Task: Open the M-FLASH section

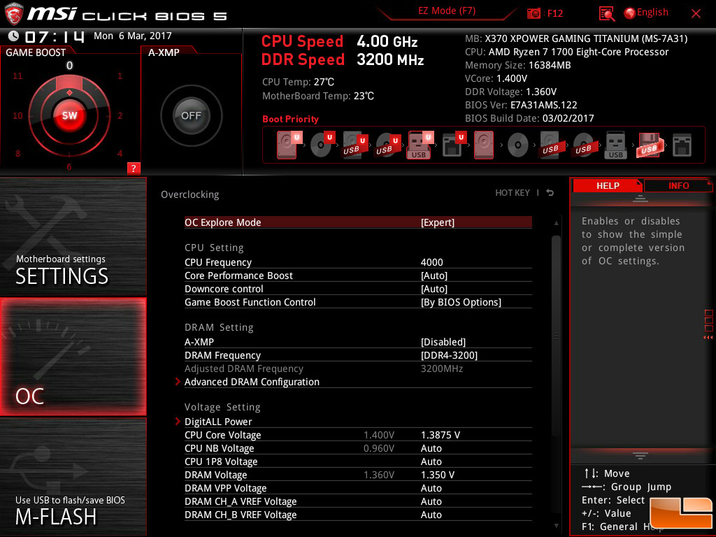Action: 73,477
